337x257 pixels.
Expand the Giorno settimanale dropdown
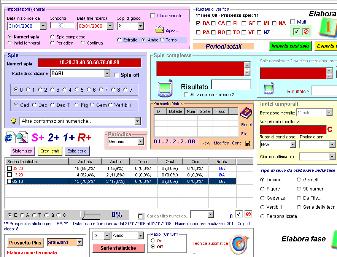pos(332,157)
